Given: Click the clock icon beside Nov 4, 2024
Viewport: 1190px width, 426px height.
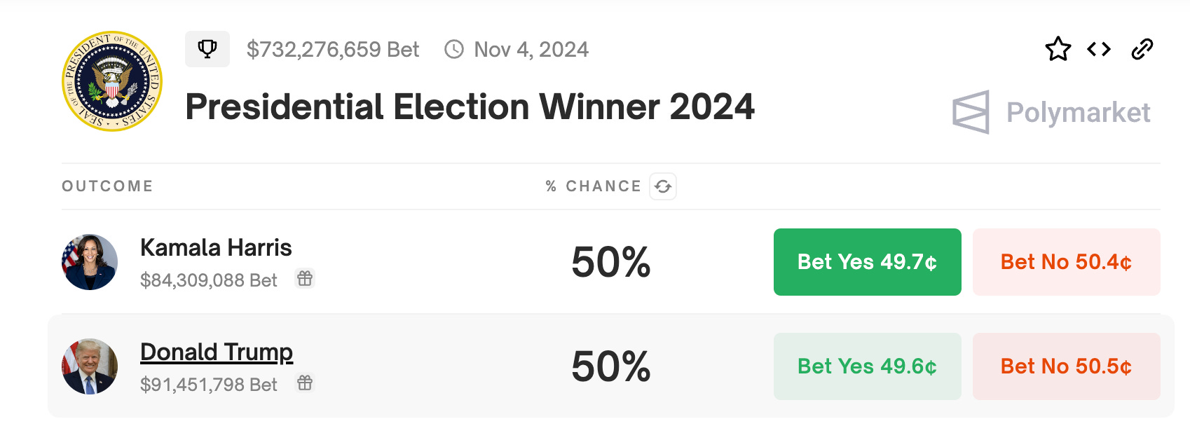Looking at the screenshot, I should tap(454, 49).
